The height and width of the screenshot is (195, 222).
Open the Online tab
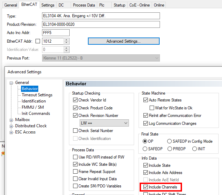[159, 5]
